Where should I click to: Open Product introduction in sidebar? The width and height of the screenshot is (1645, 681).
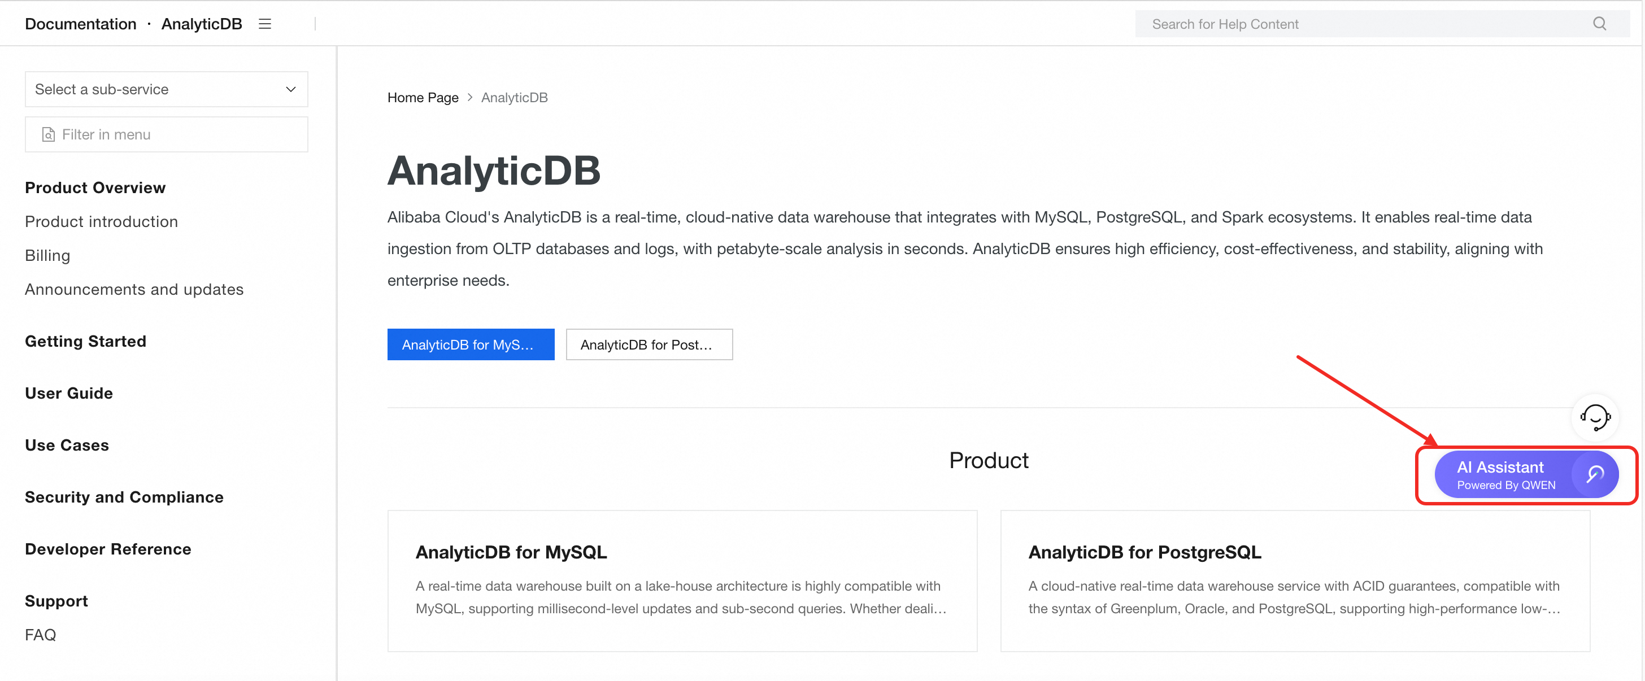tap(102, 221)
